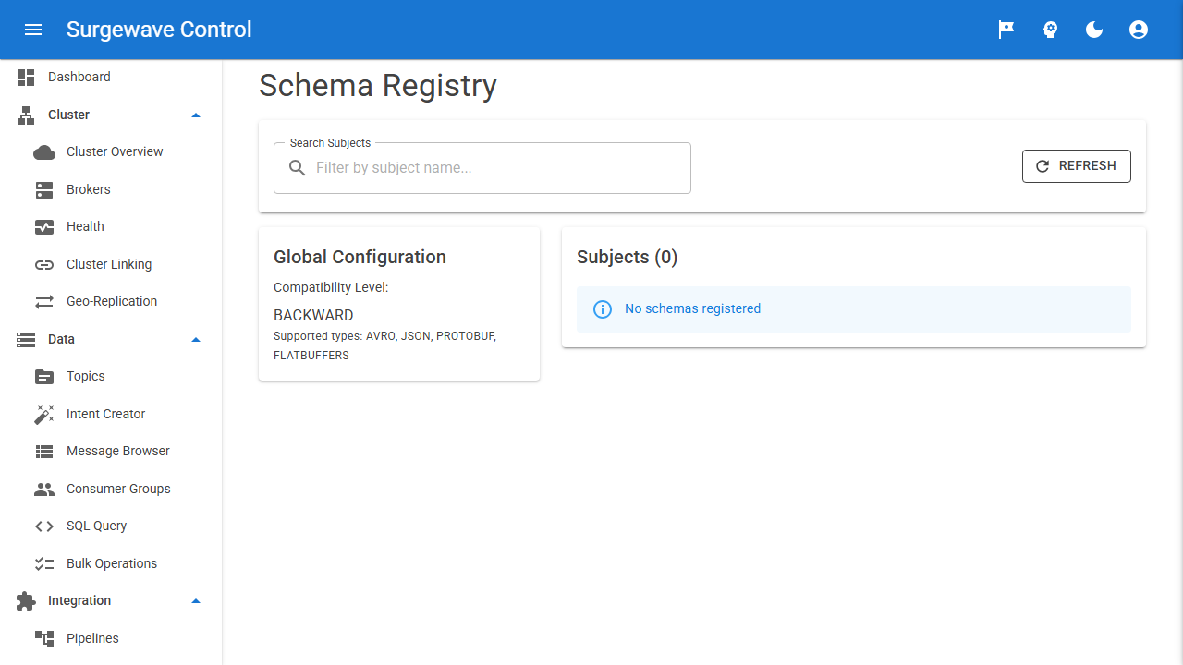Click the Dashboard grid icon
Image resolution: width=1183 pixels, height=665 pixels.
26,78
